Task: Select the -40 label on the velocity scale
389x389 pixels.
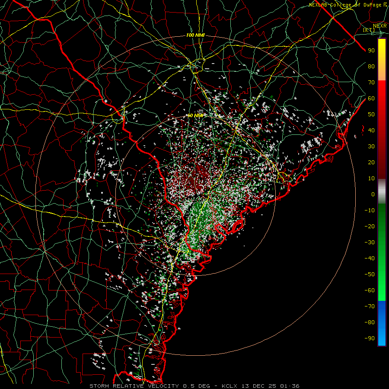Action: pyautogui.click(x=370, y=258)
